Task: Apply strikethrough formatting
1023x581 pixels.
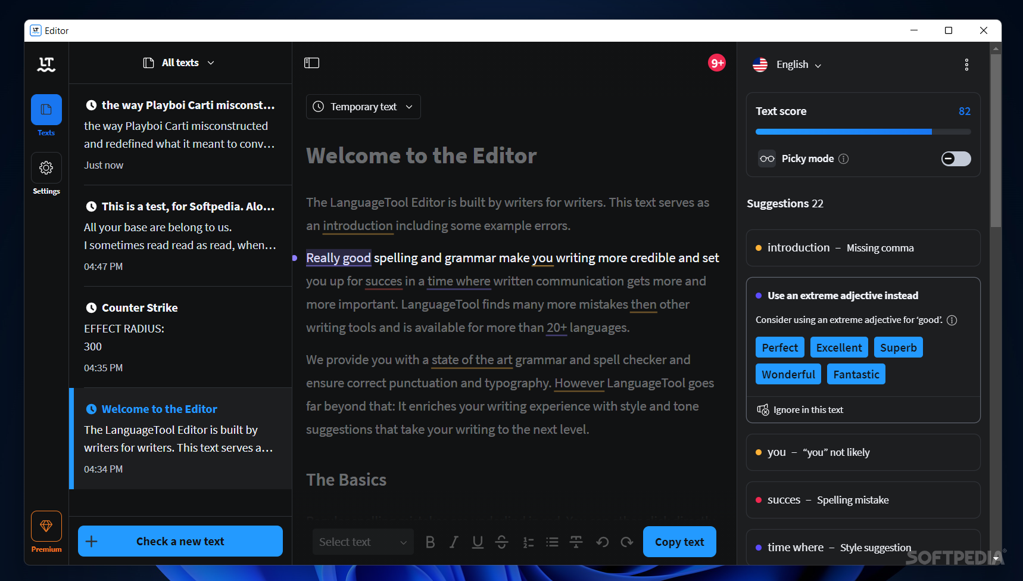Action: pos(501,542)
